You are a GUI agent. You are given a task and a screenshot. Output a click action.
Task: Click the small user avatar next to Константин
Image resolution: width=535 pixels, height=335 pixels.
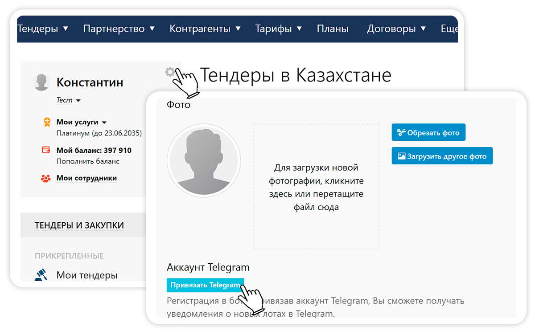pos(41,83)
